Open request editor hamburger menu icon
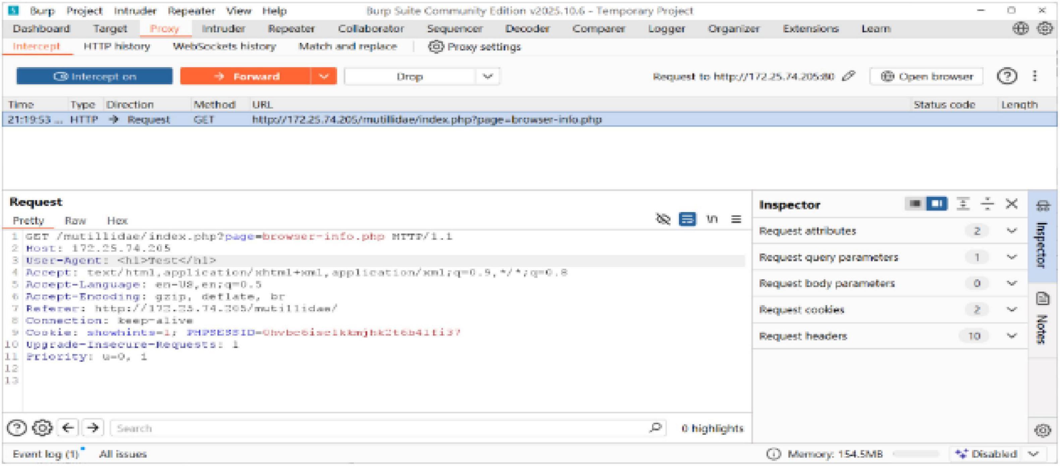The height and width of the screenshot is (466, 1060). pos(736,219)
